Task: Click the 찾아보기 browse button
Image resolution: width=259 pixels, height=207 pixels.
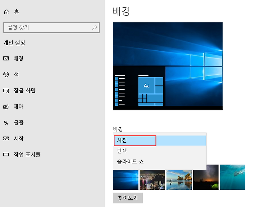Action: tap(128, 198)
